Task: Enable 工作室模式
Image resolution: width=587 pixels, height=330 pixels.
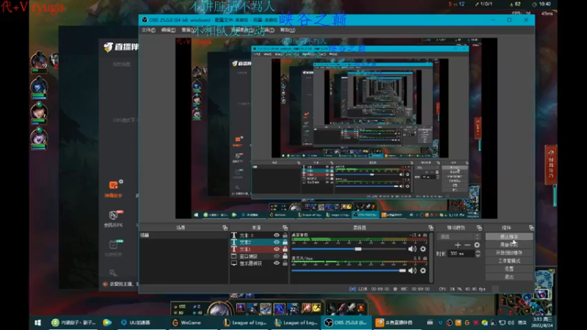Action: pos(508,261)
